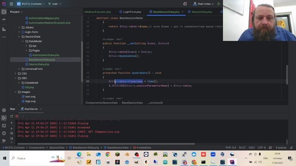Click PHP: 8.4 language level in status bar
This screenshot has width=296, height=166.
click(x=231, y=148)
